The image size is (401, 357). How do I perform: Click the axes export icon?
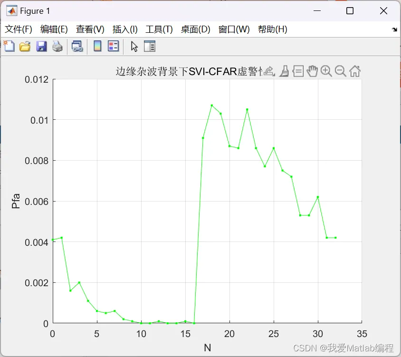click(269, 71)
